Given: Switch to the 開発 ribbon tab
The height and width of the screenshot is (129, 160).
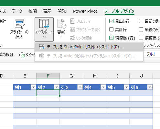Looking at the screenshot, I should pos(62,11).
